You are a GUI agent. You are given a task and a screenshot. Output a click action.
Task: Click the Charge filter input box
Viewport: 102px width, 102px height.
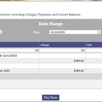[60, 51]
